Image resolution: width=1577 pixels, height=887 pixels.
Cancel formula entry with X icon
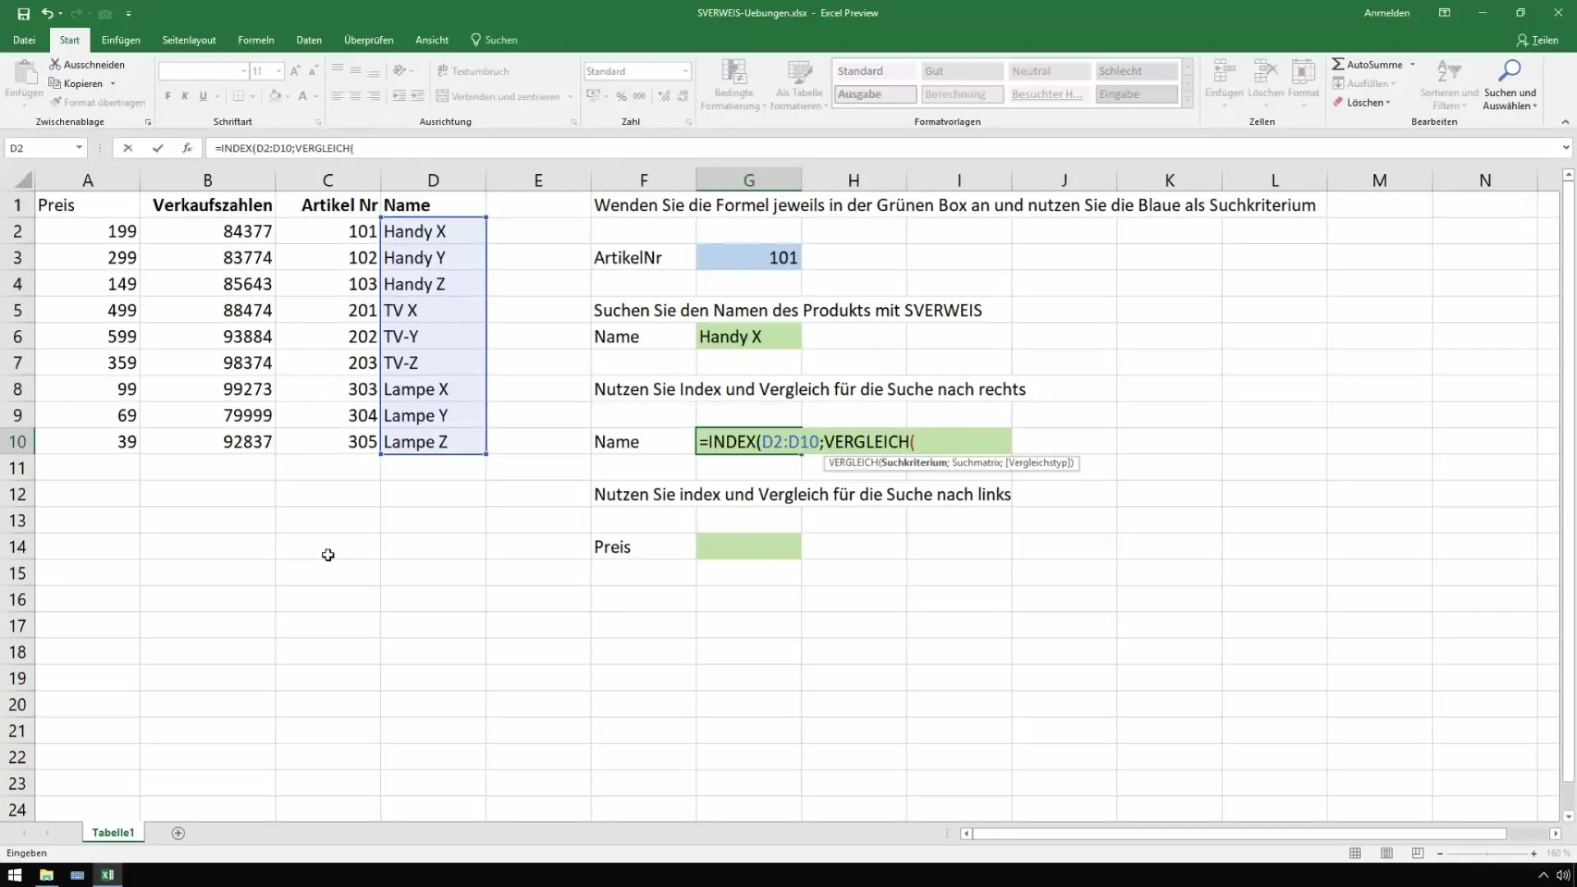point(127,148)
